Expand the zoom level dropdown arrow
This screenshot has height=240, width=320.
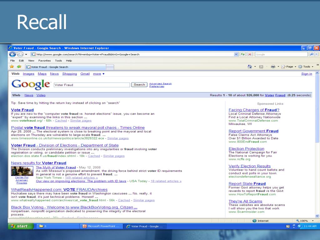coord(313,221)
